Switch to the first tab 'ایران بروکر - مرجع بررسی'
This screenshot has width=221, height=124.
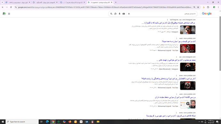[x=18, y=2]
